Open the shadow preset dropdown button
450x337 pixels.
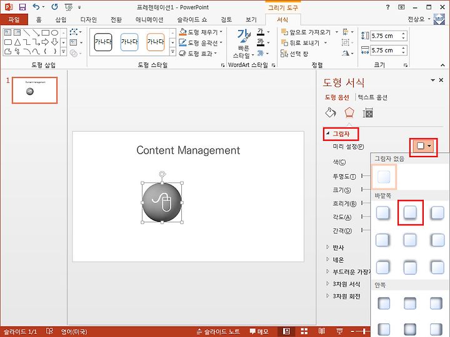[x=424, y=147]
